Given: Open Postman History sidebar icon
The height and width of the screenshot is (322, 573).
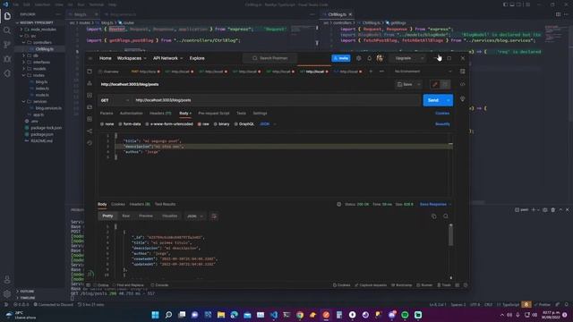Looking at the screenshot, I should pyautogui.click(x=90, y=143).
